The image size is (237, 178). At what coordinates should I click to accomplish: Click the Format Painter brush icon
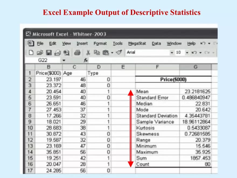coord(119,52)
